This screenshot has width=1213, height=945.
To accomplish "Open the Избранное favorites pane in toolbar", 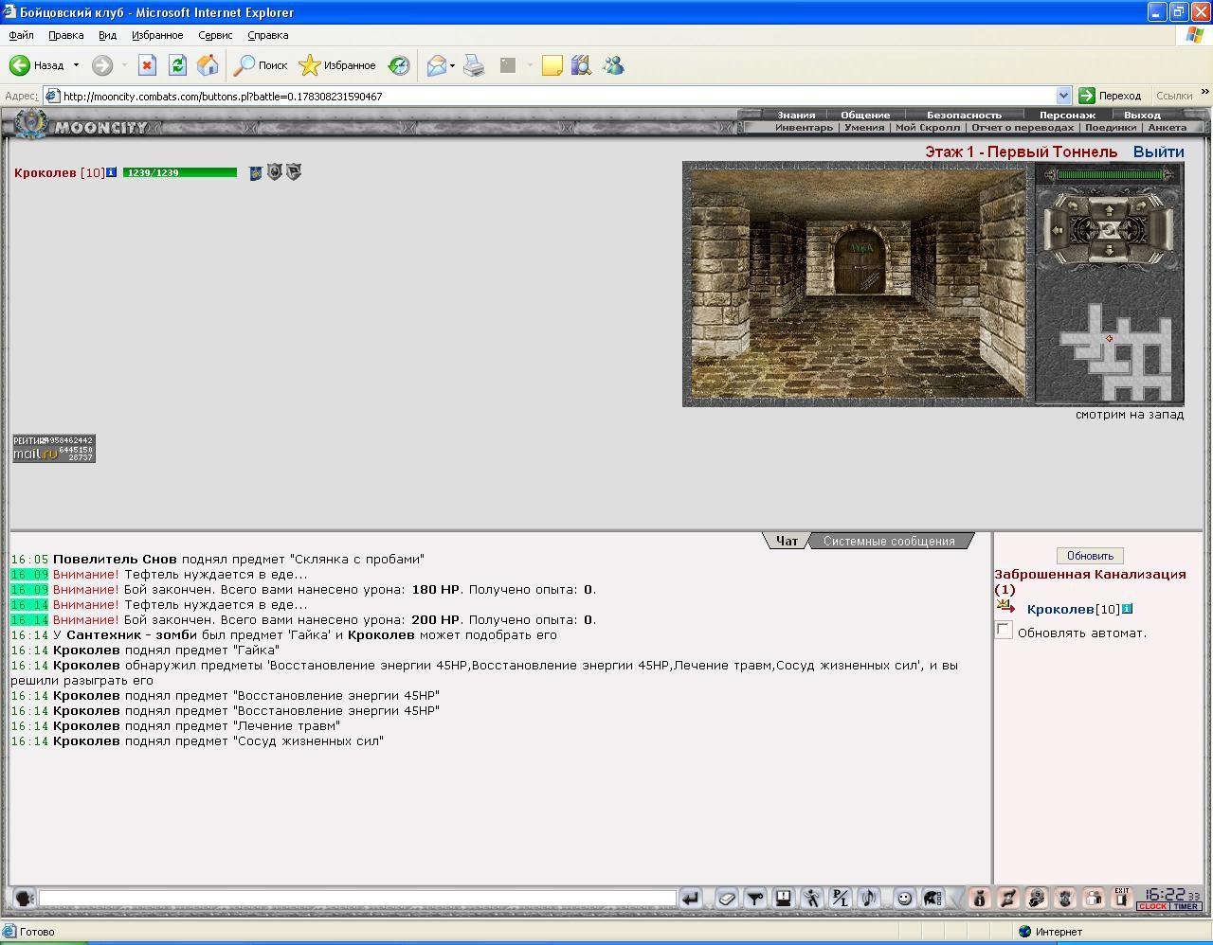I will coord(338,65).
